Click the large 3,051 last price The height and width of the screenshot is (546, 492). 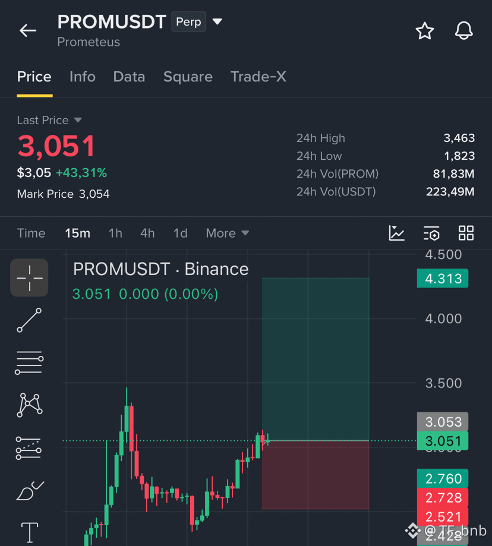point(56,146)
